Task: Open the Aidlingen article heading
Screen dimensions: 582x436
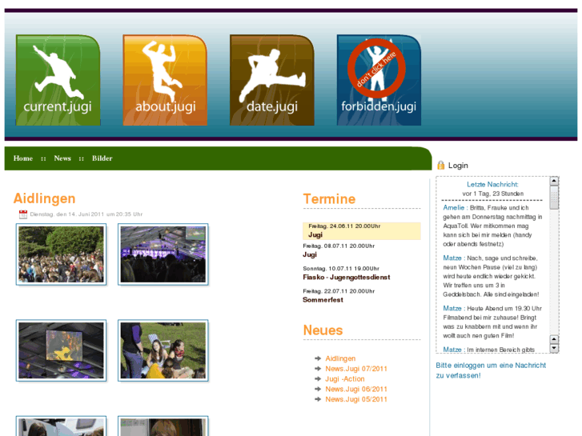Action: [x=45, y=198]
